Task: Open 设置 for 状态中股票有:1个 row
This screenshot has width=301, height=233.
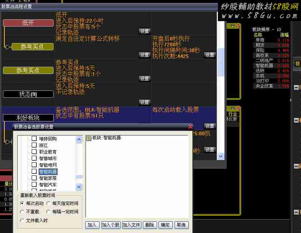Action: 145,78
